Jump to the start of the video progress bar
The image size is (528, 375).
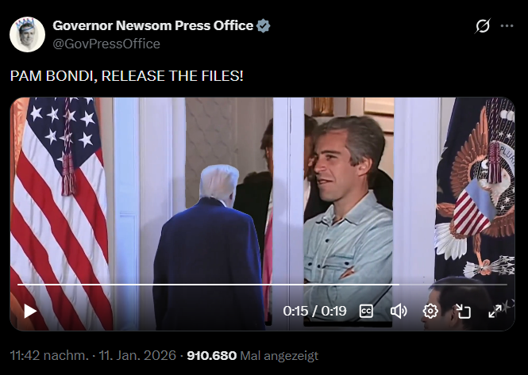[18, 285]
